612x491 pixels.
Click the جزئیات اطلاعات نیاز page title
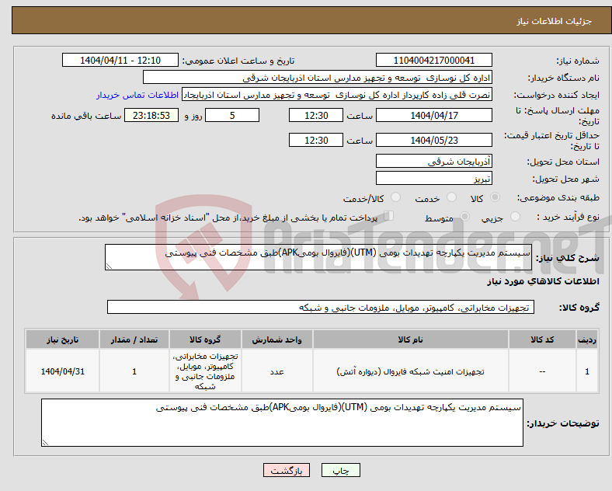555,21
